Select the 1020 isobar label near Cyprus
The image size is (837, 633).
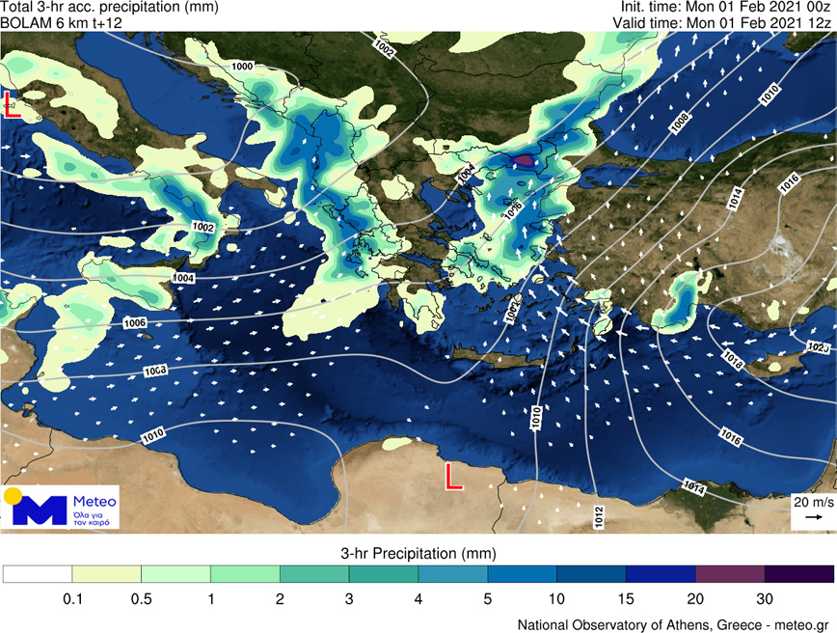[817, 346]
